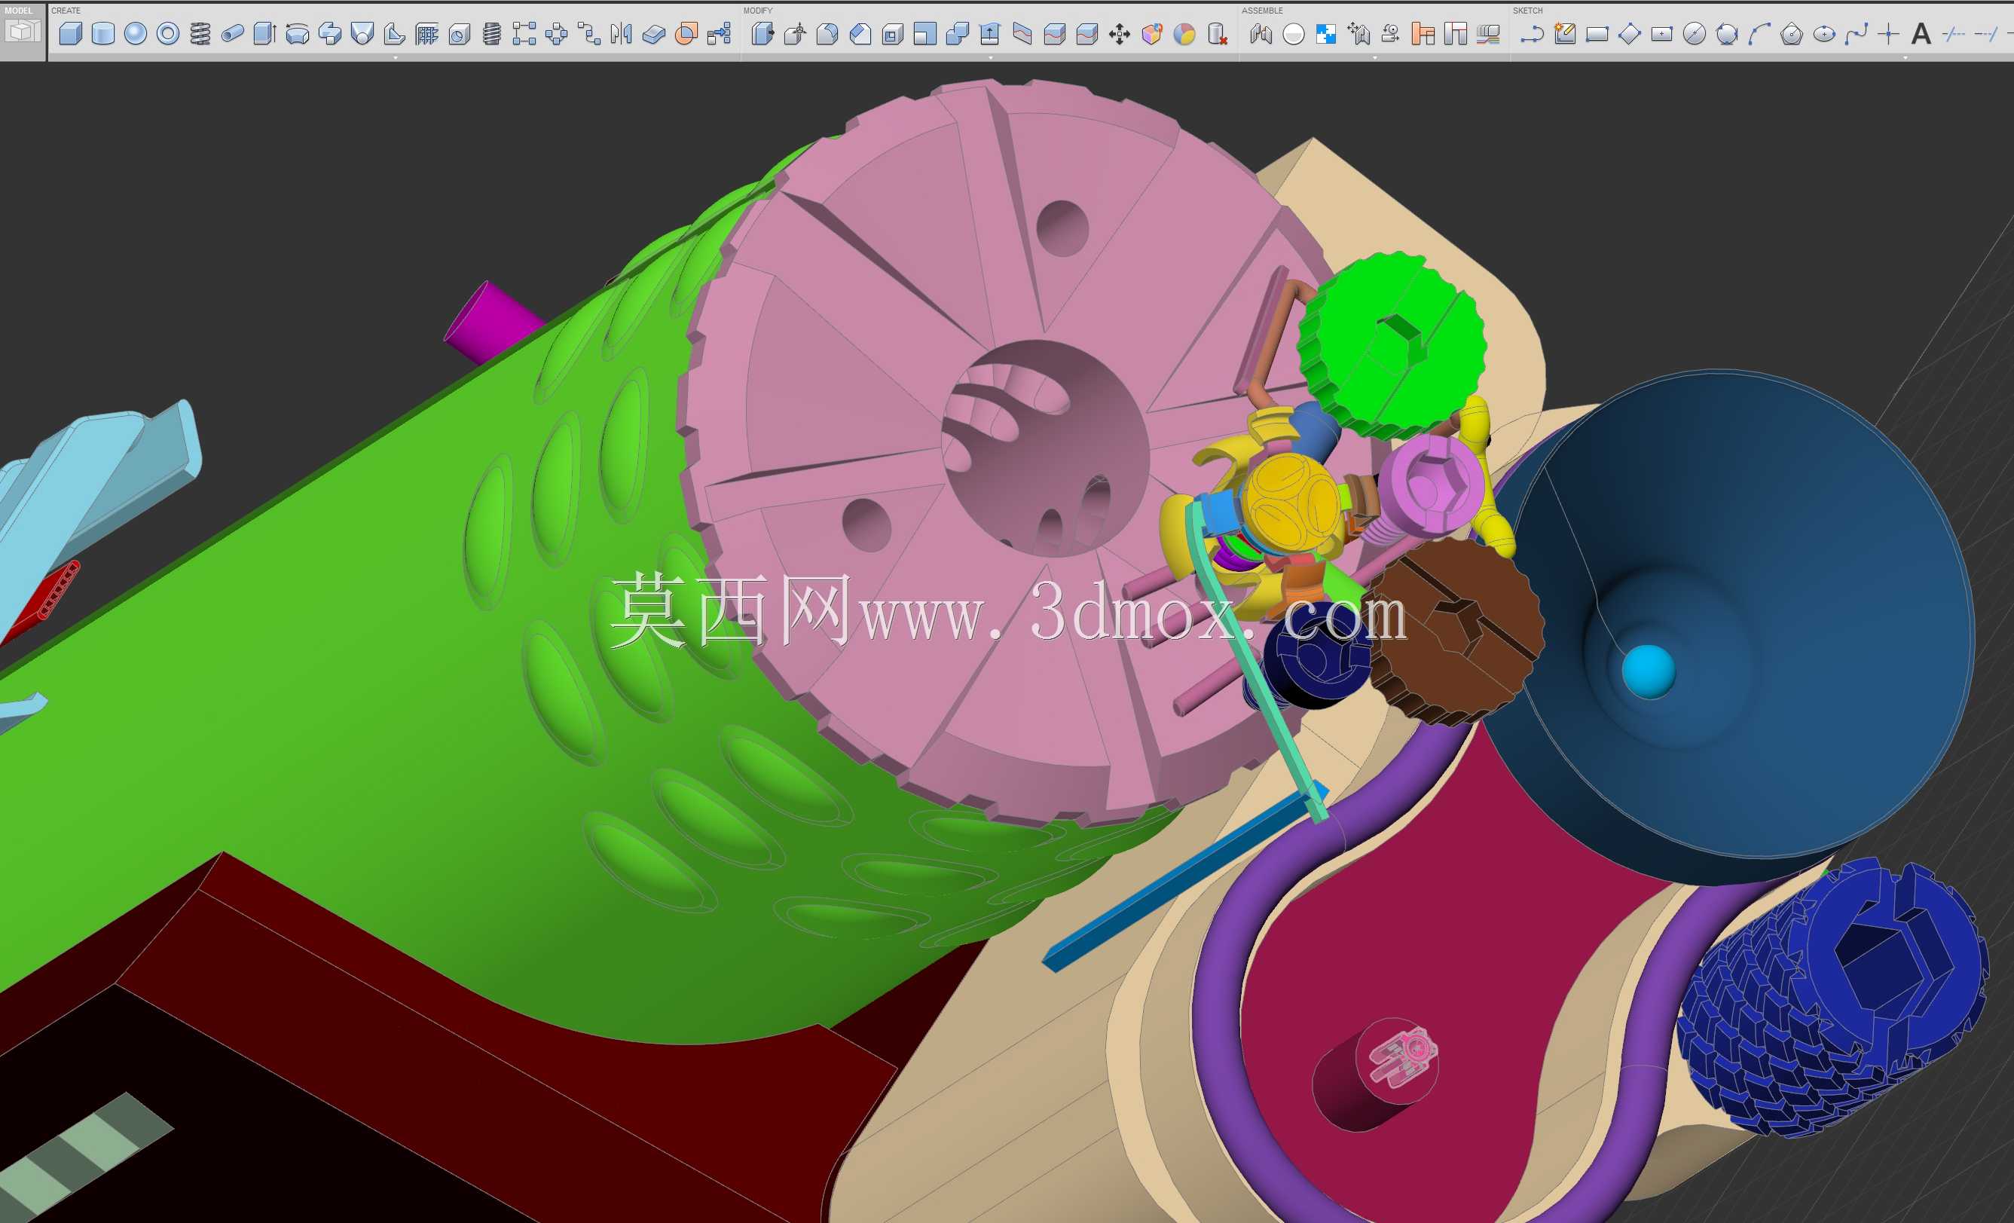2014x1223 pixels.
Task: Select the Polygon sketch tool
Action: (1792, 33)
